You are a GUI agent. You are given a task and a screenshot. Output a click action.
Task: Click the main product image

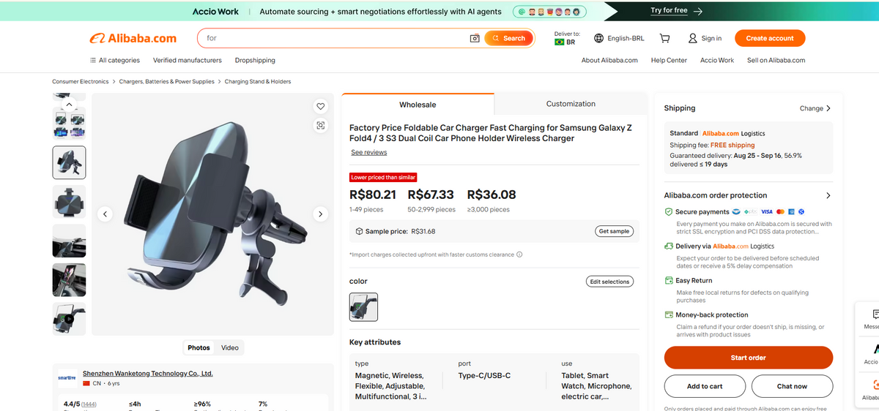tap(212, 214)
